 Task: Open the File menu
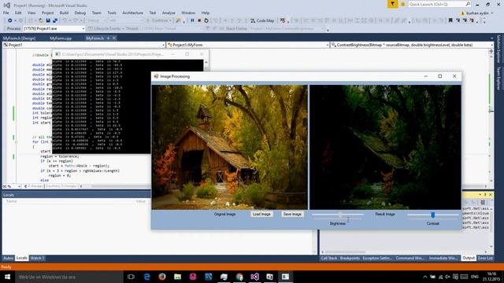[6, 13]
